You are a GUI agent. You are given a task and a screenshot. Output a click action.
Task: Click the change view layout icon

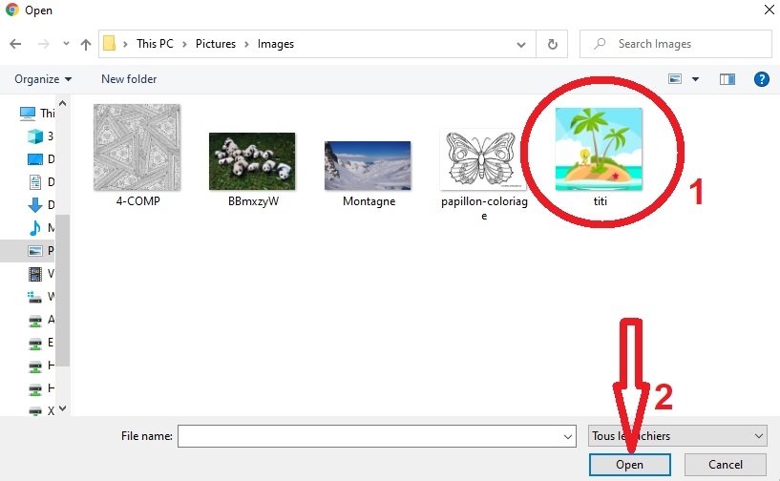(676, 79)
